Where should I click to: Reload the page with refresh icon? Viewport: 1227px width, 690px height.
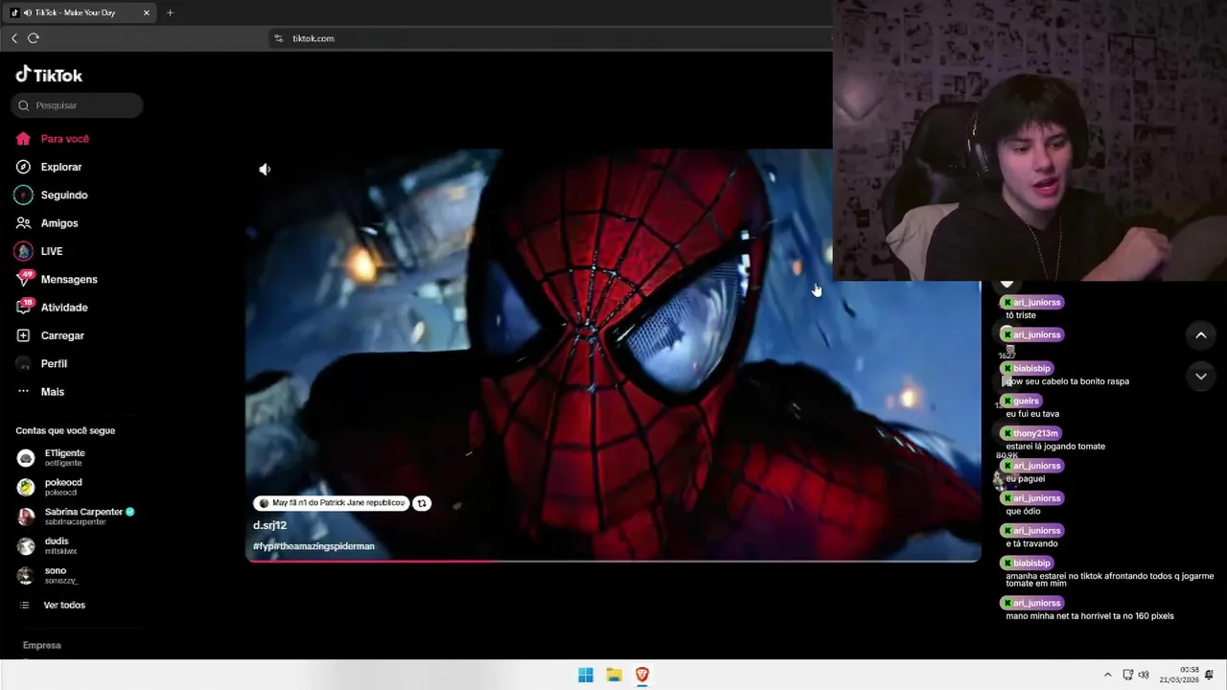coord(34,38)
